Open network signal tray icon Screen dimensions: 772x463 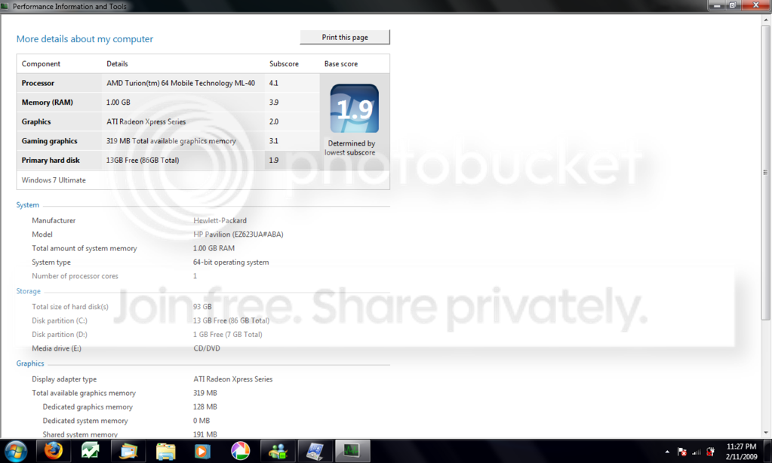coord(697,452)
